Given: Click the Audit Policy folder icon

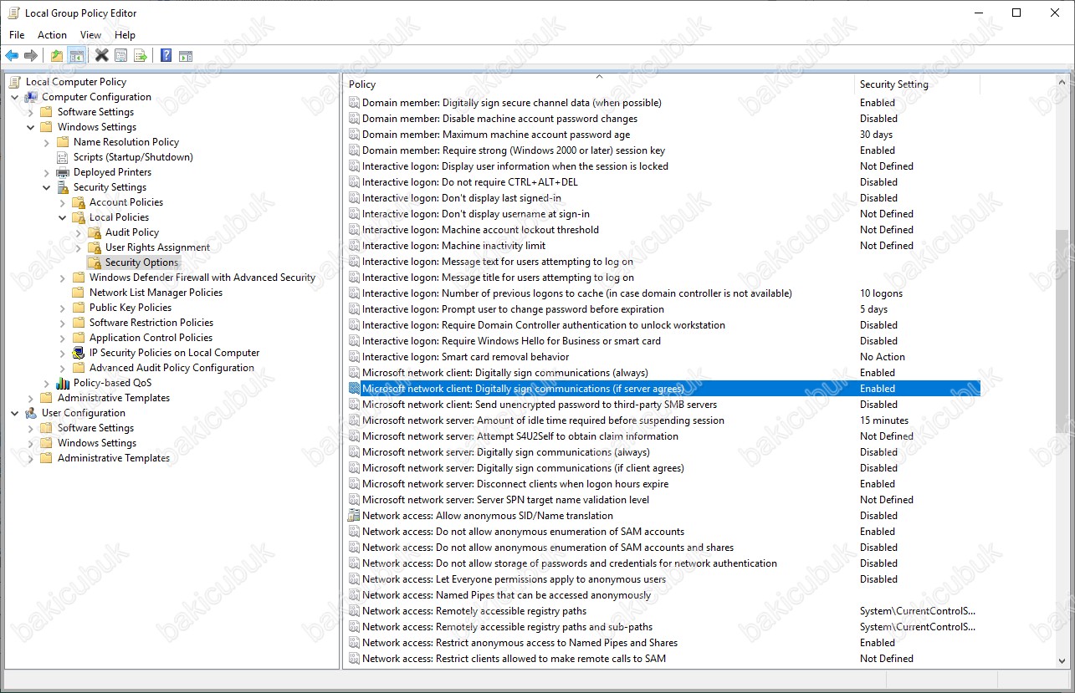Looking at the screenshot, I should point(95,232).
